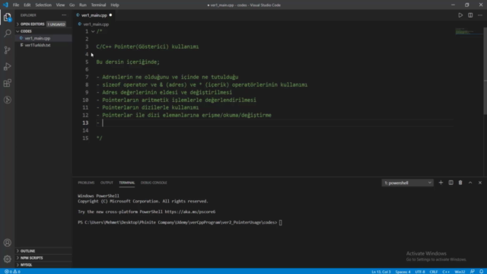Viewport: 487px width, 274px height.
Task: Close the terminal panel
Action: [480, 183]
